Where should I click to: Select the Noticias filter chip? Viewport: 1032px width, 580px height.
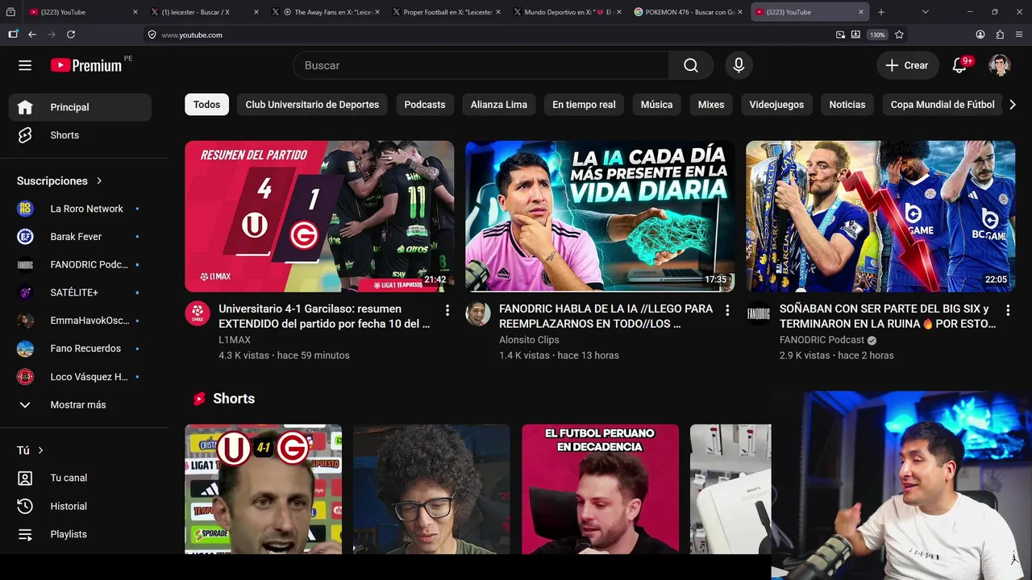click(847, 105)
